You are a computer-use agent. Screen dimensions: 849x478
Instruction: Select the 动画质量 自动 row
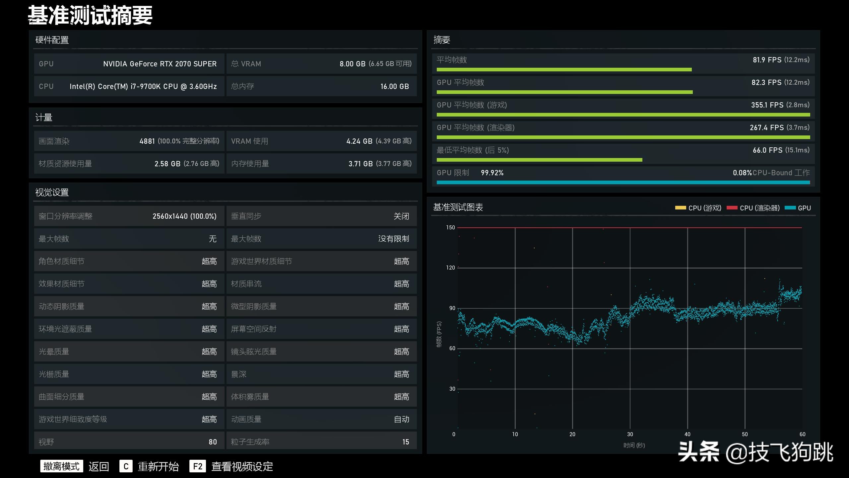click(321, 419)
